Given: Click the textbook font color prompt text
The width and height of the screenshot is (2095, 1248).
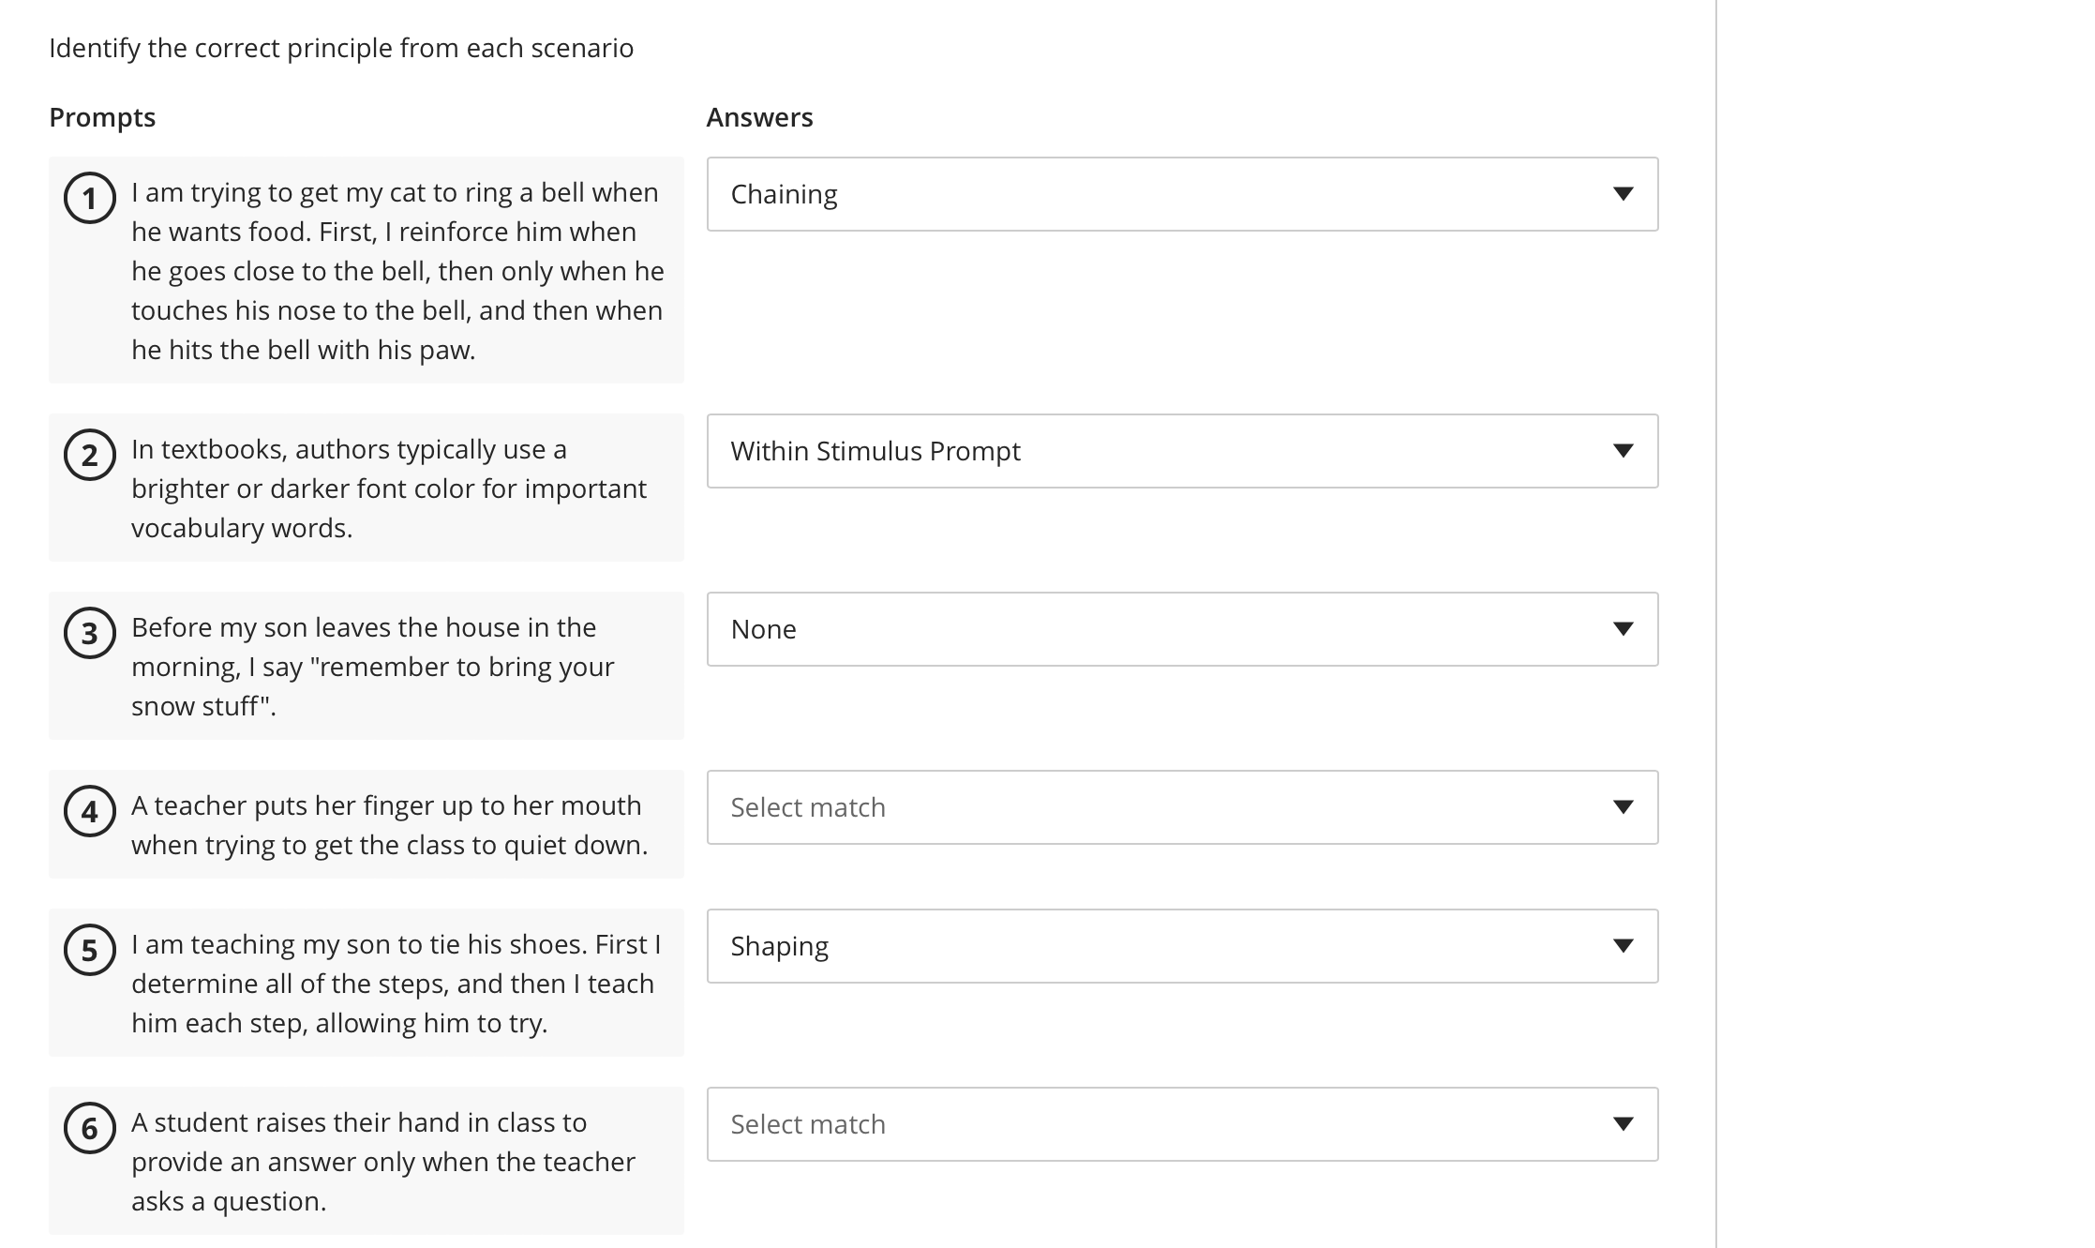Looking at the screenshot, I should [x=388, y=489].
